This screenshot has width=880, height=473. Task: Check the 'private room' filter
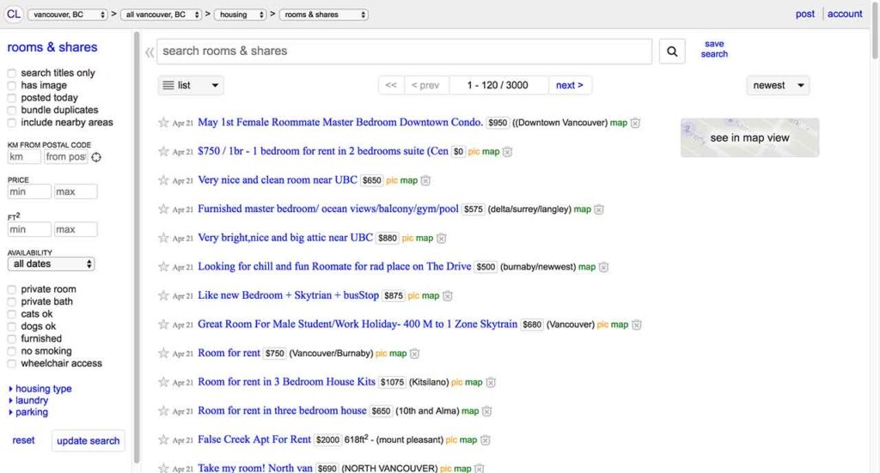(12, 289)
